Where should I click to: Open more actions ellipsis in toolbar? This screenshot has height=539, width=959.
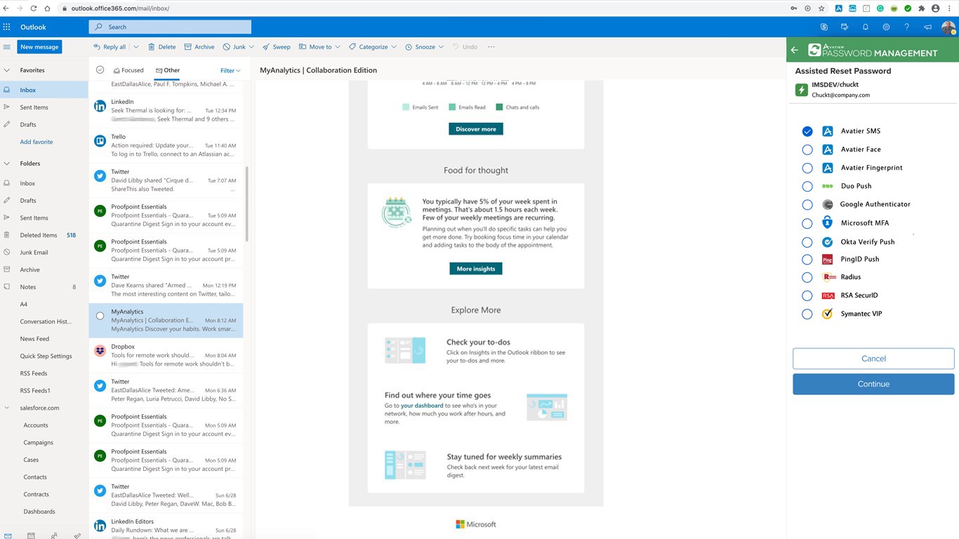pyautogui.click(x=491, y=47)
